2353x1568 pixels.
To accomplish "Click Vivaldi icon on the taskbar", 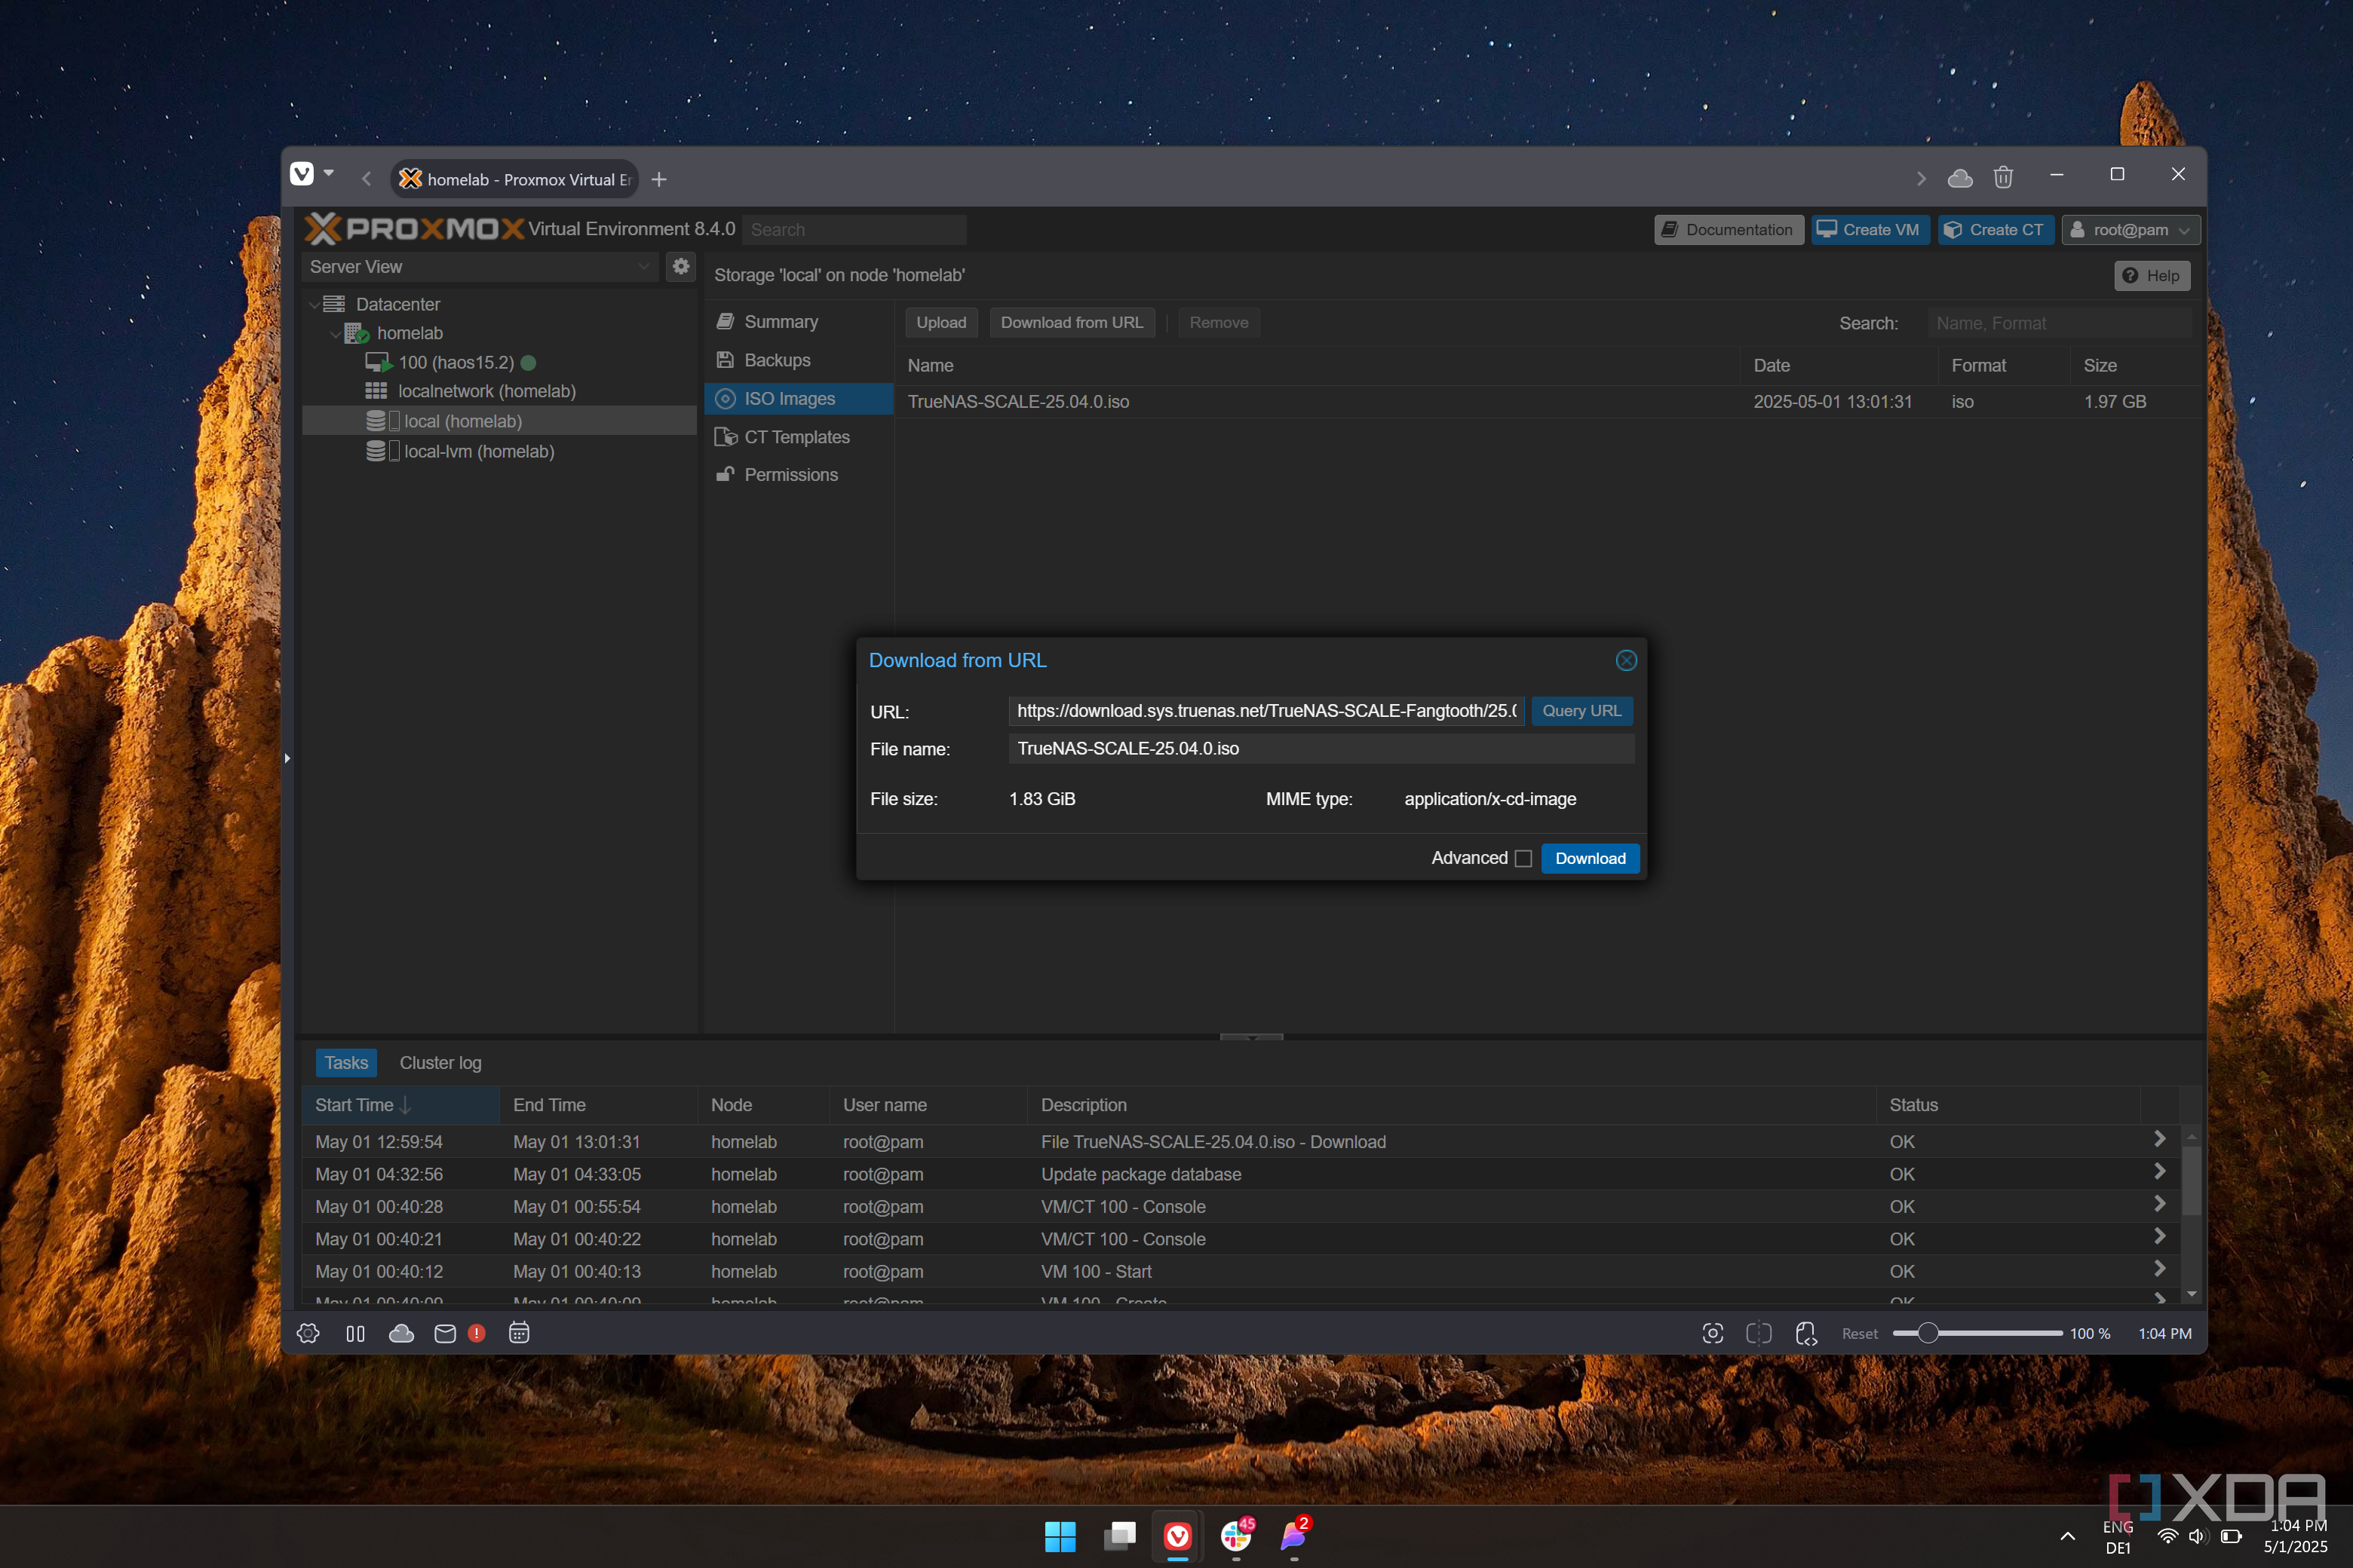I will [1177, 1536].
